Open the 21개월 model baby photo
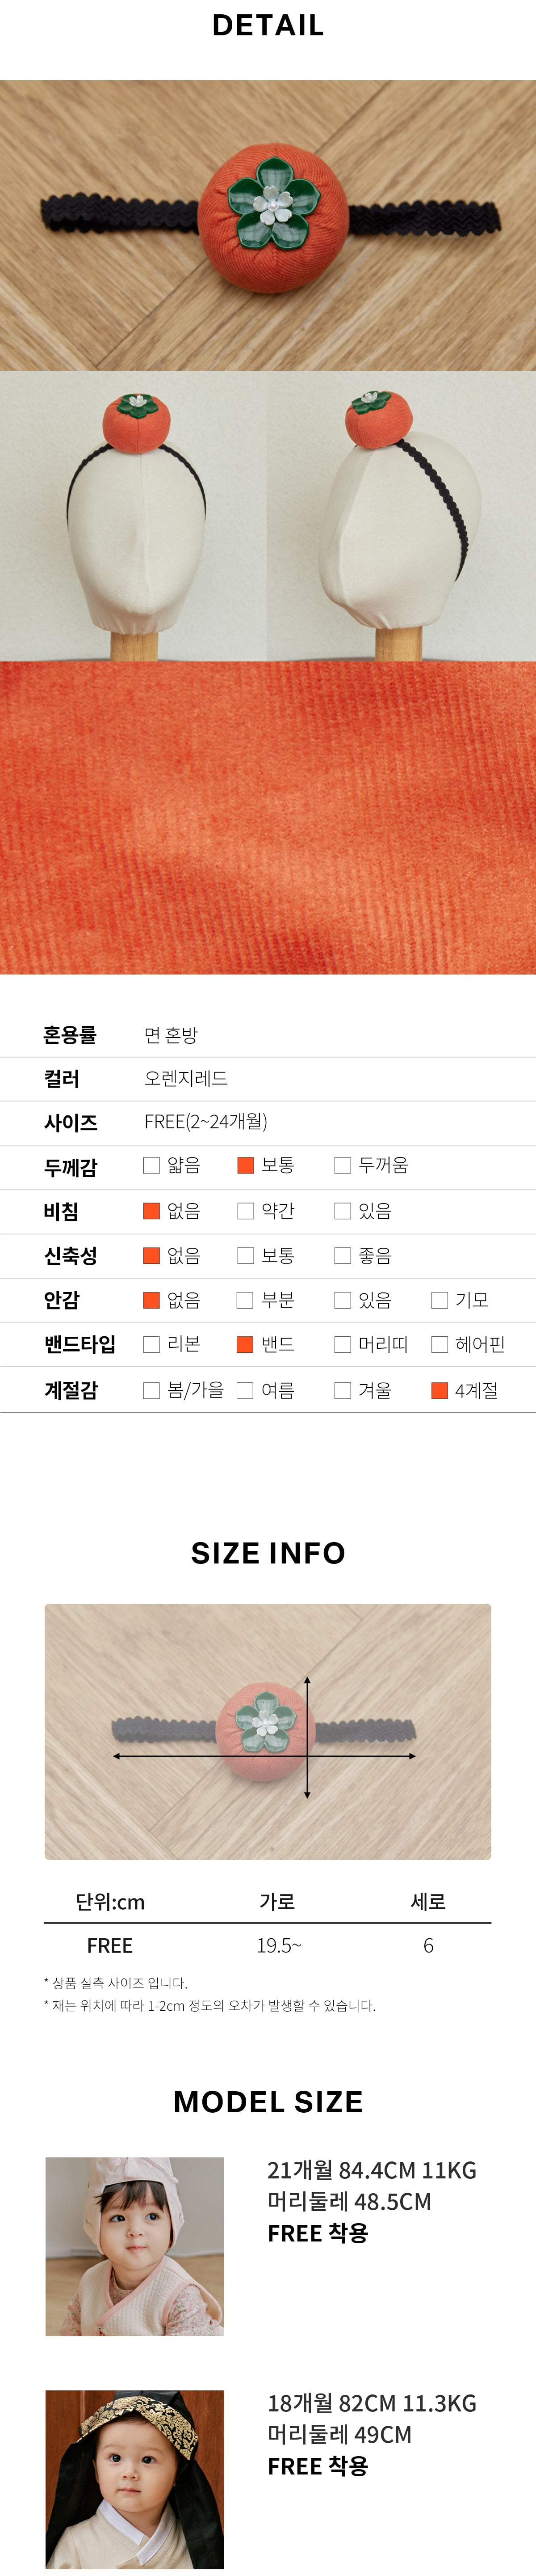This screenshot has width=536, height=2576. click(135, 2246)
